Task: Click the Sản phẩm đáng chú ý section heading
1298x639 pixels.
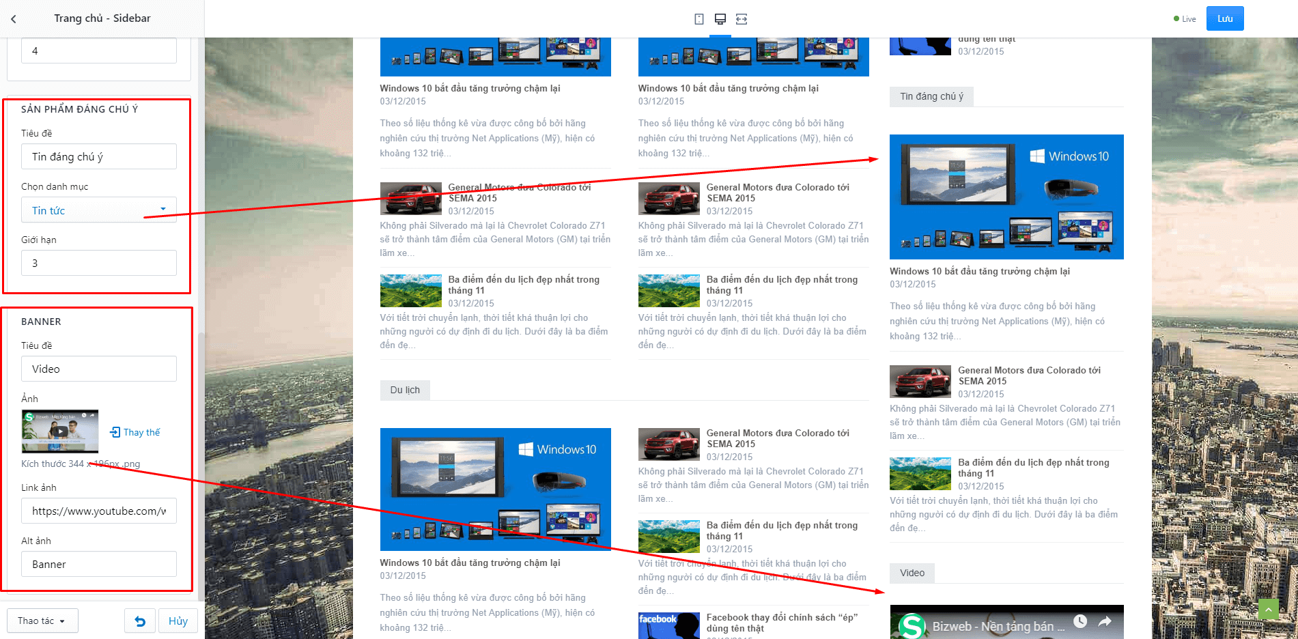Action: [79, 109]
